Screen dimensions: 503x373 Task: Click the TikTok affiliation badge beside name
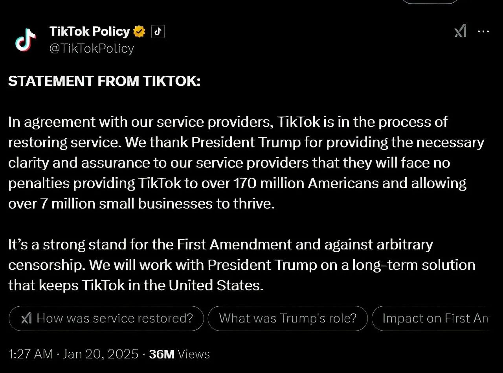[158, 32]
